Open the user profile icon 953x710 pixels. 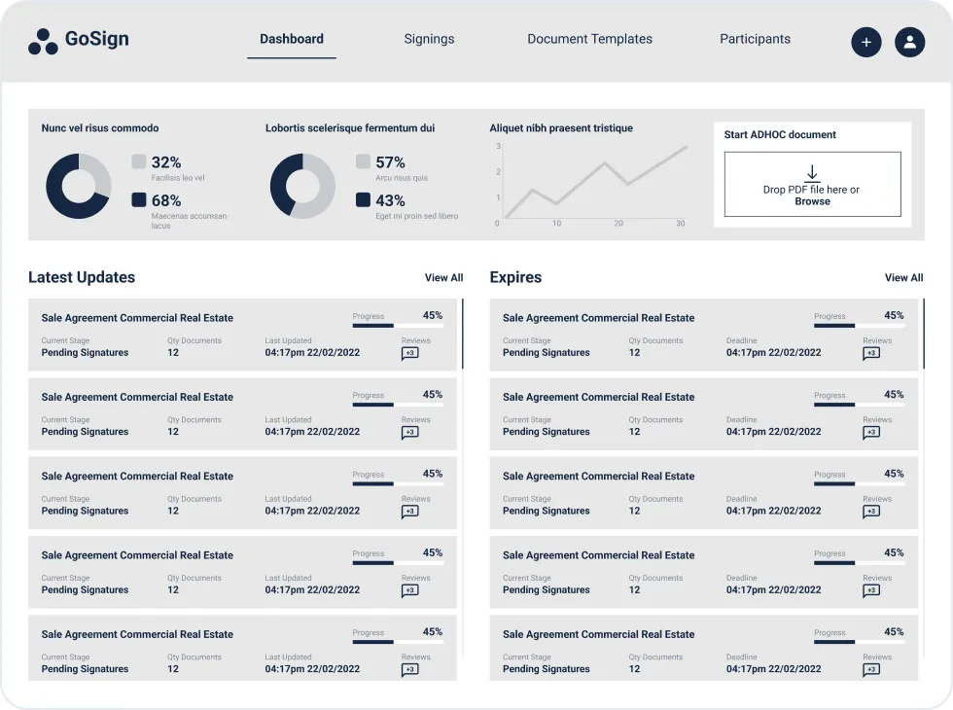[x=909, y=42]
